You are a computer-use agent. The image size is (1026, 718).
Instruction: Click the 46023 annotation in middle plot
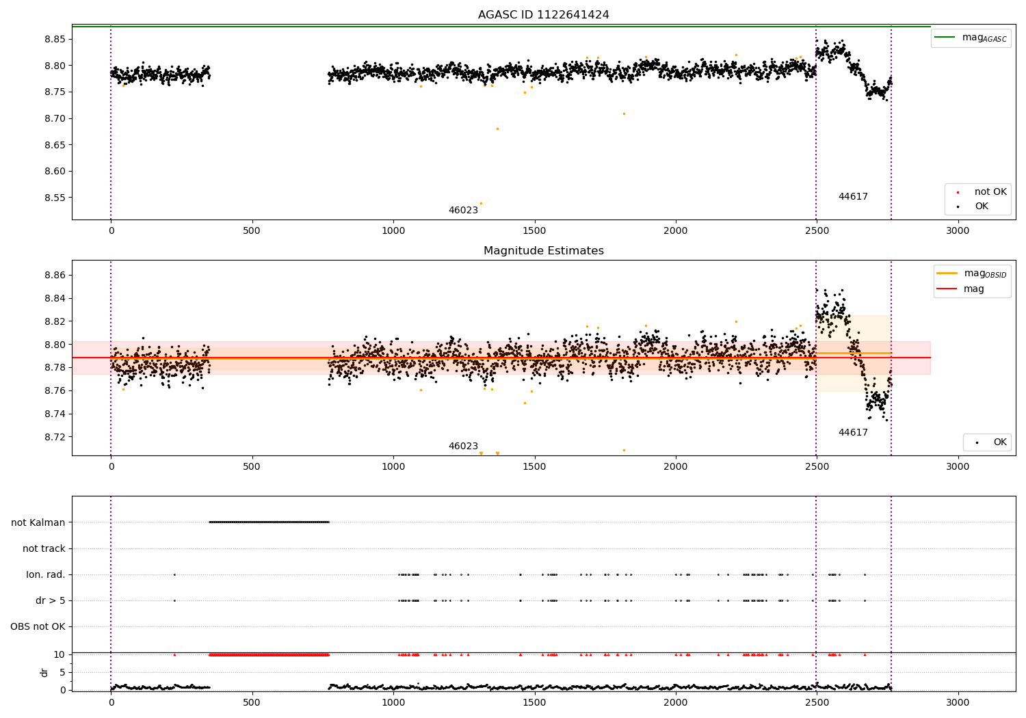click(x=463, y=447)
